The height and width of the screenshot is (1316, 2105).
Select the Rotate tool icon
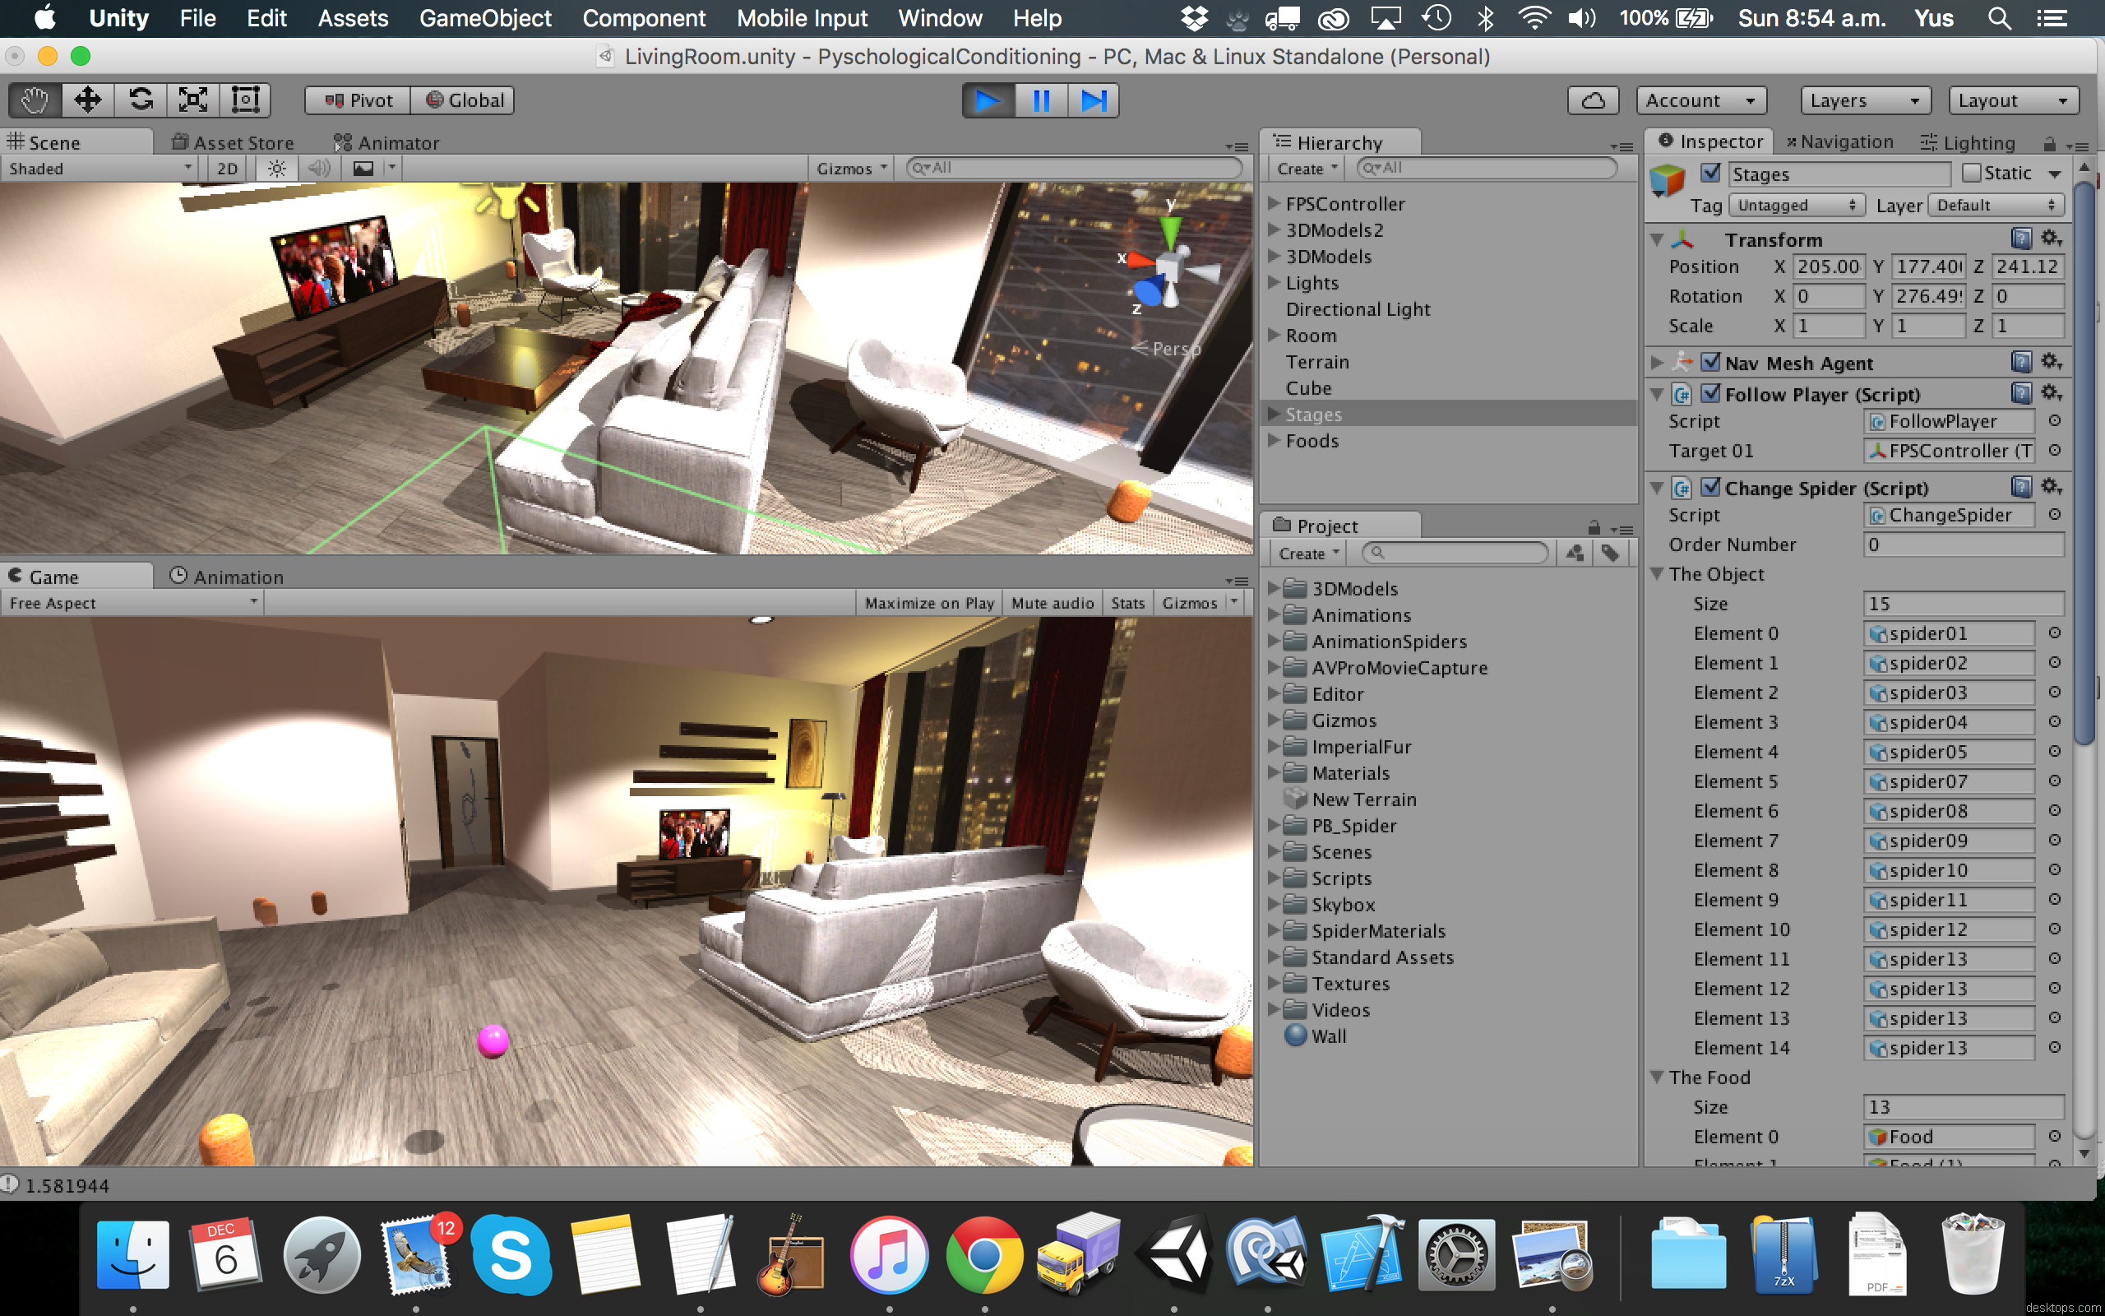[x=140, y=100]
